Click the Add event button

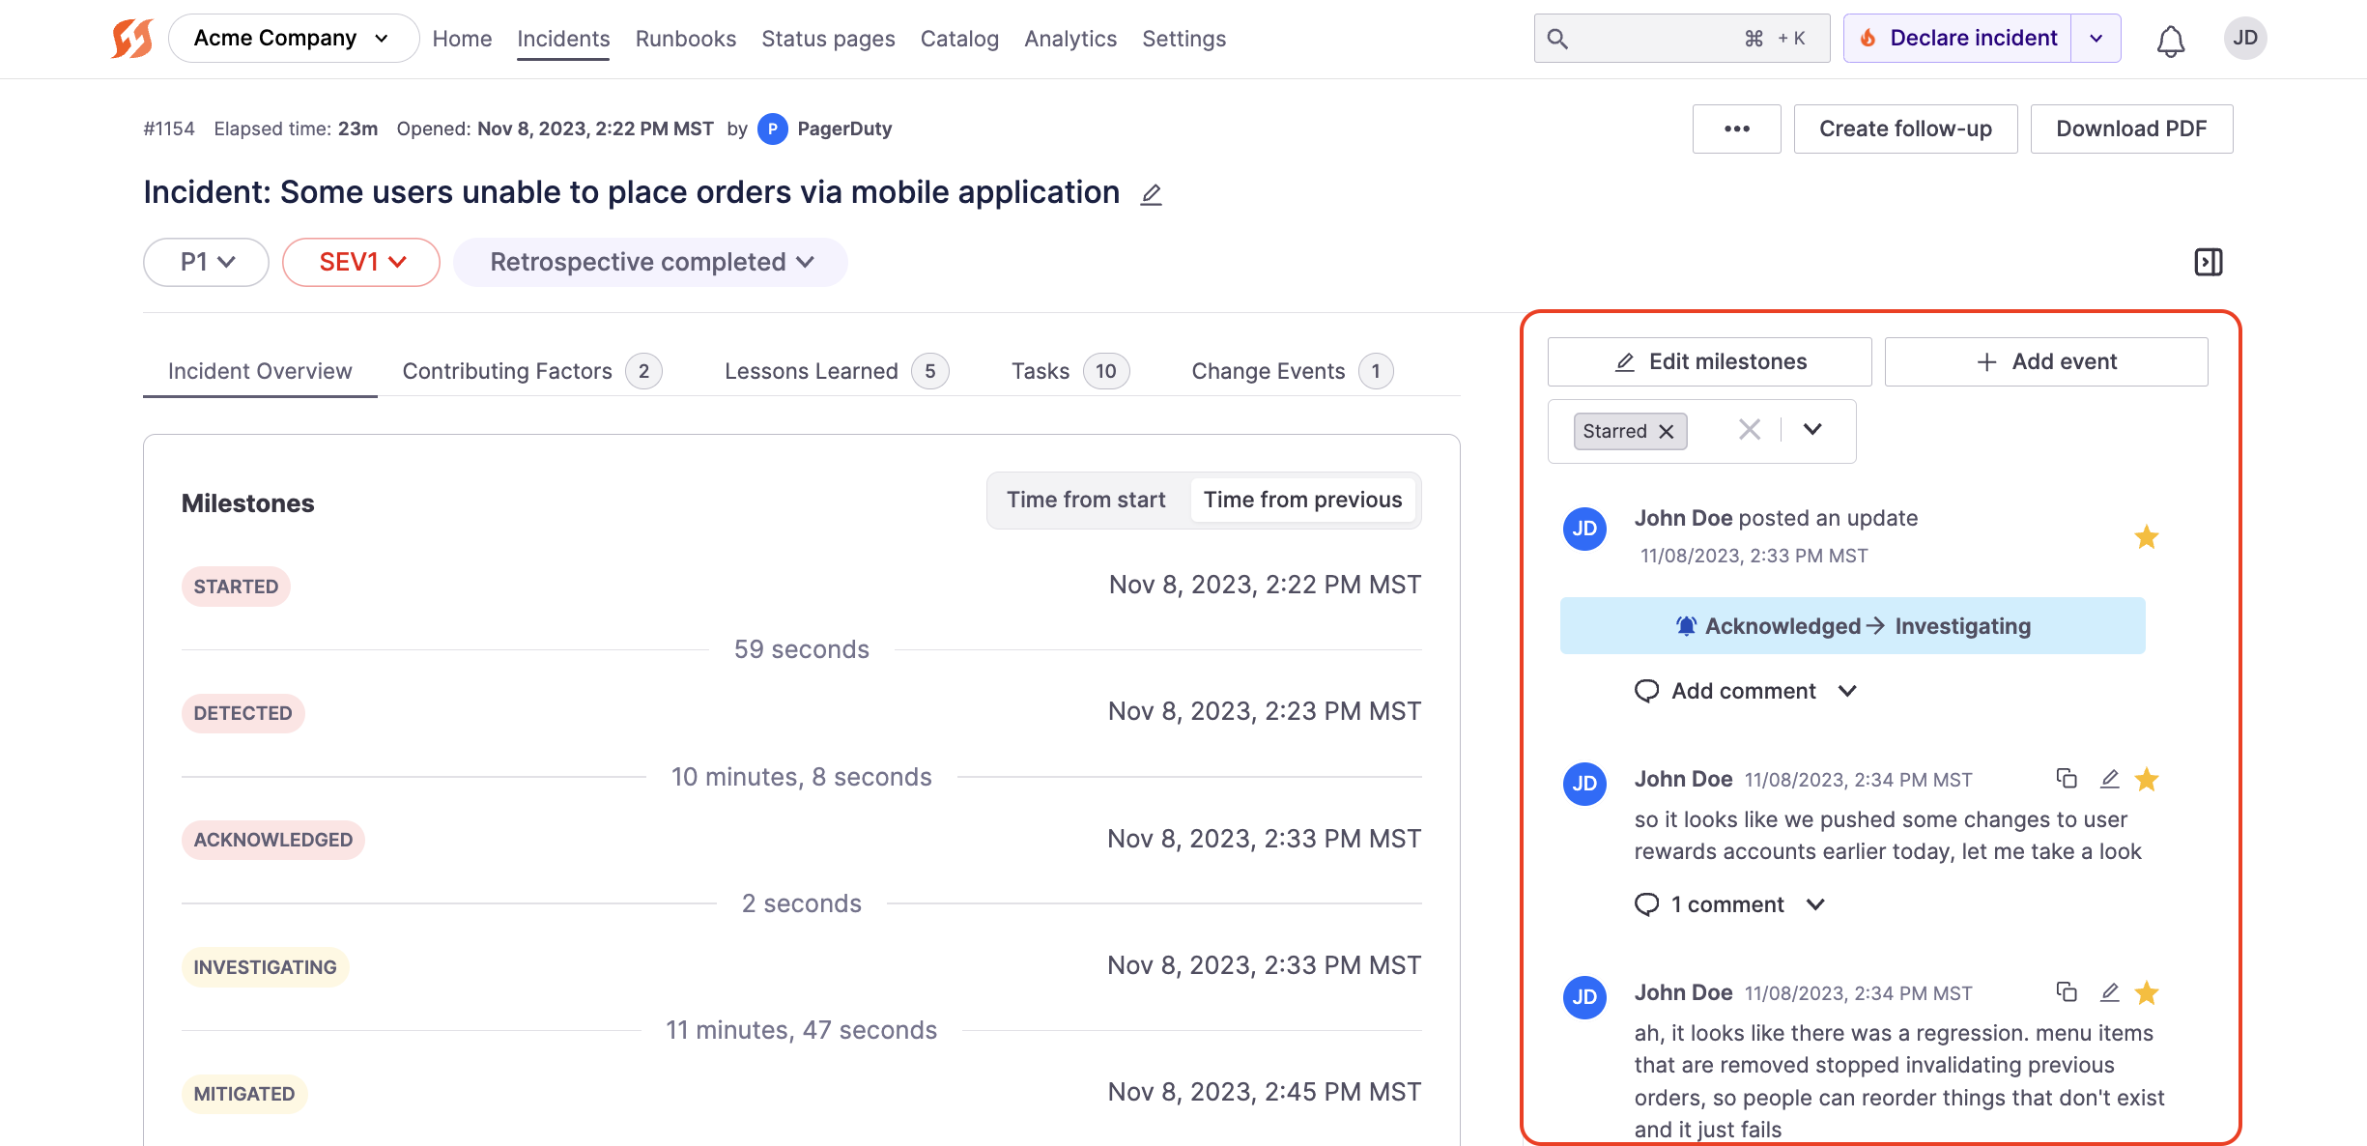tap(2045, 361)
